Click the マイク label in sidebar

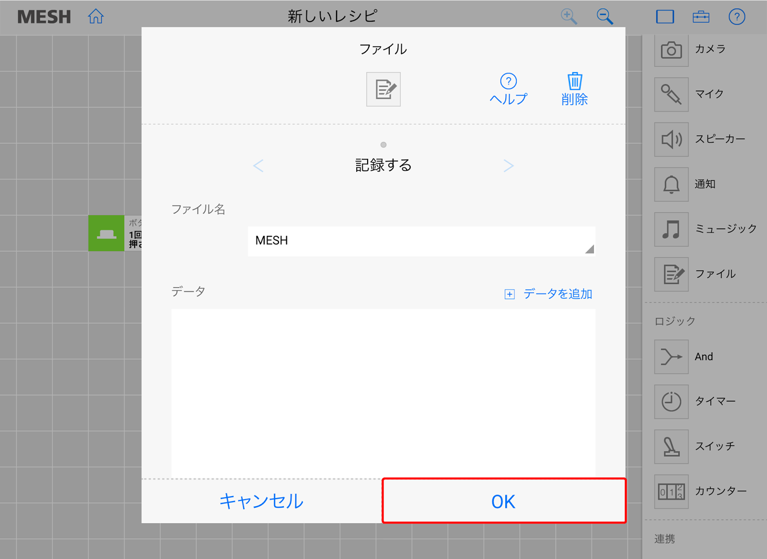click(x=709, y=94)
